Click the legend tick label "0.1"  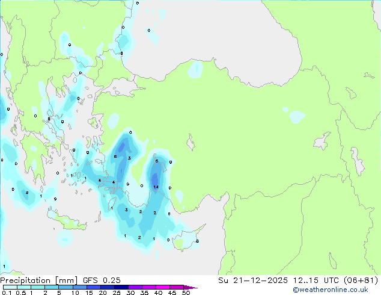click(x=7, y=293)
